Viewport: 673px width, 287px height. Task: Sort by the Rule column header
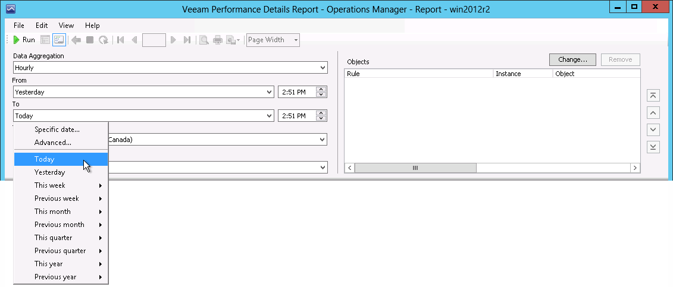[x=419, y=74]
